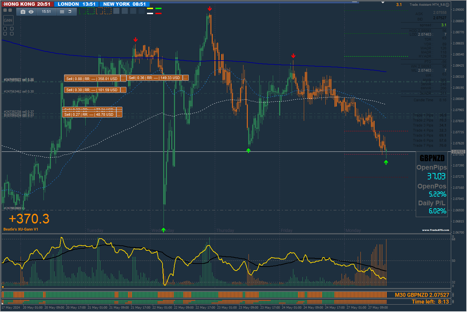
Task: Expand options for the Sell 0.88 order
Action: pyautogui.click(x=123, y=78)
